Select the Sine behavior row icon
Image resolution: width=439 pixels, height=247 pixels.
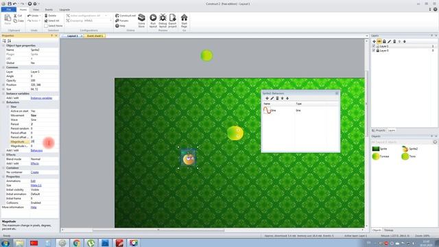coord(267,110)
